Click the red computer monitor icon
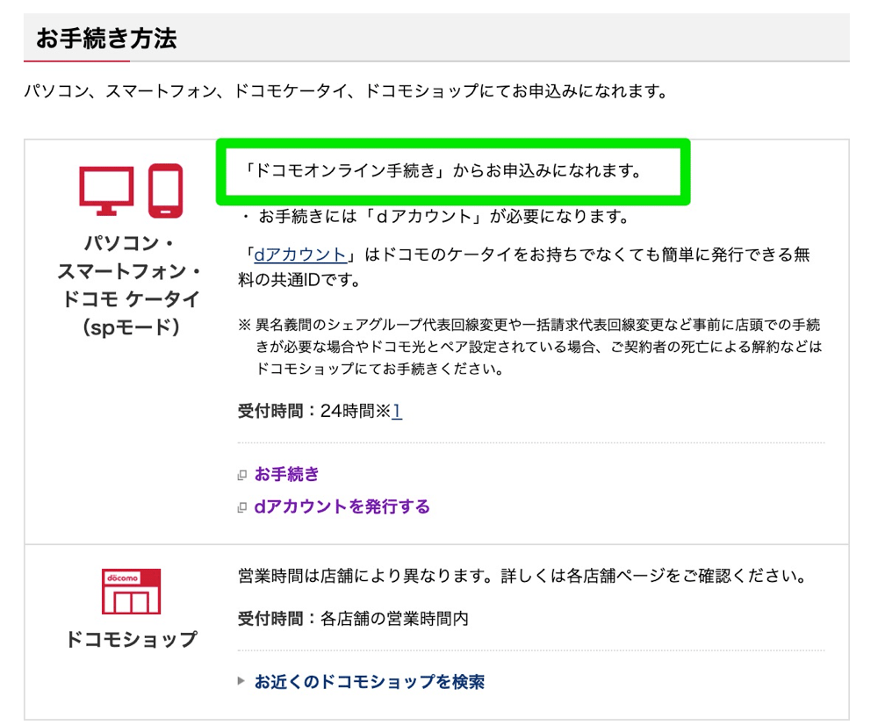Screen dimensions: 878x725 106,190
